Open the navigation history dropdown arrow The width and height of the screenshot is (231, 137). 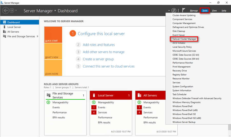[x=16, y=10]
